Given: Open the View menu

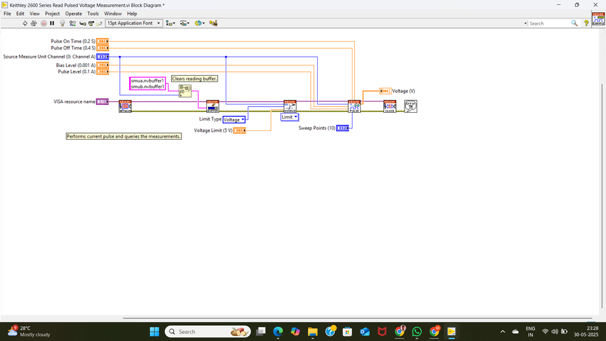Looking at the screenshot, I should pyautogui.click(x=35, y=13).
